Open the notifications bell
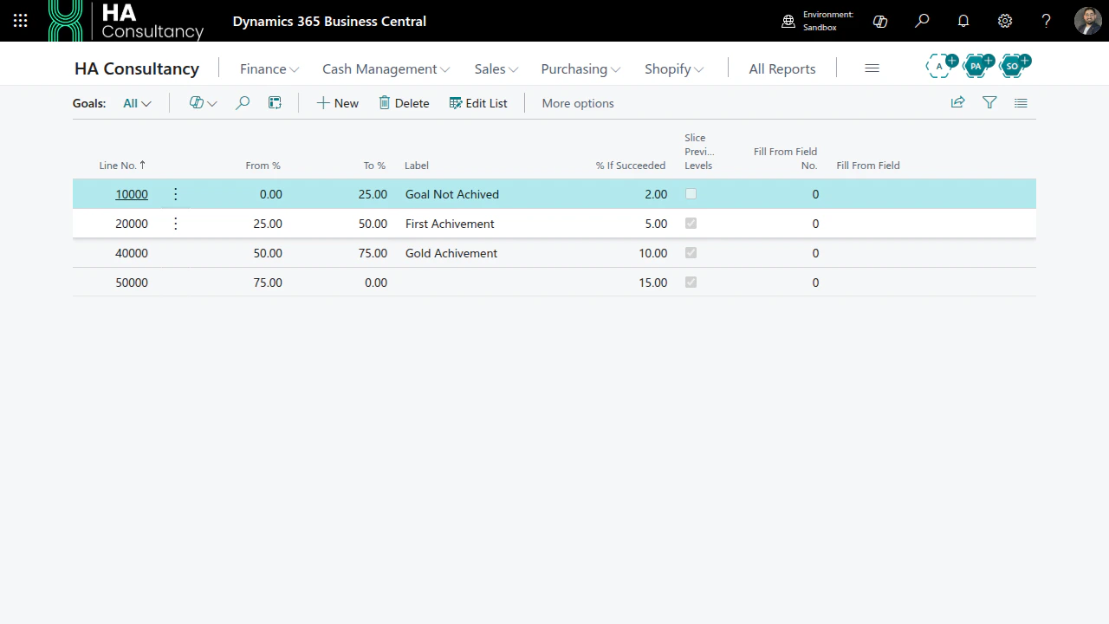The width and height of the screenshot is (1109, 624). point(963,21)
